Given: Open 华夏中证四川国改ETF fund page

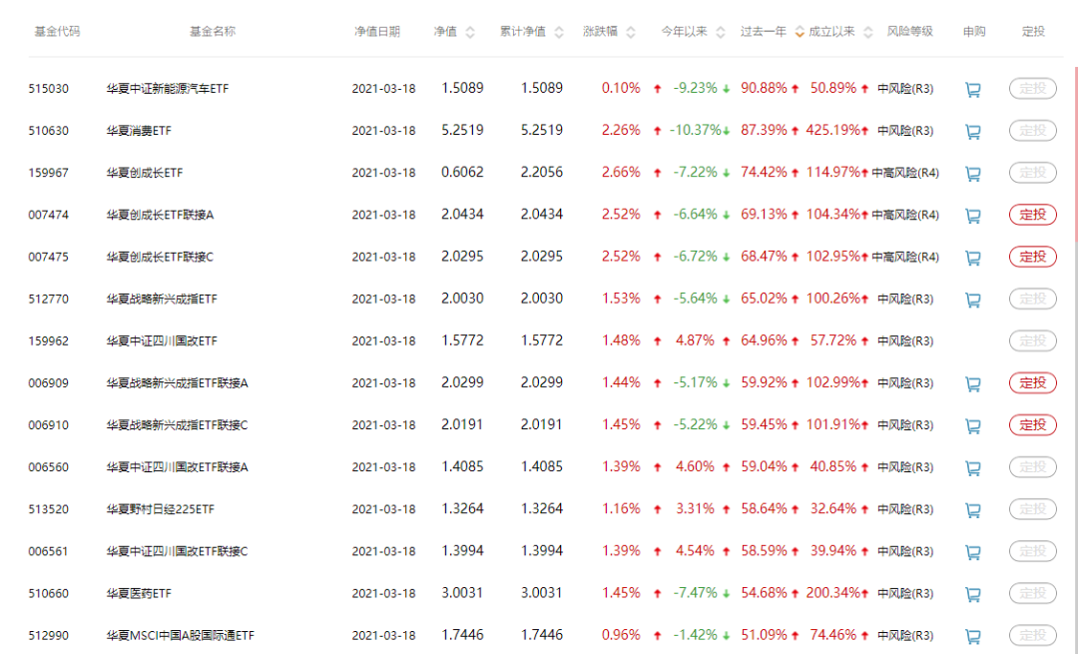Looking at the screenshot, I should click(x=162, y=341).
